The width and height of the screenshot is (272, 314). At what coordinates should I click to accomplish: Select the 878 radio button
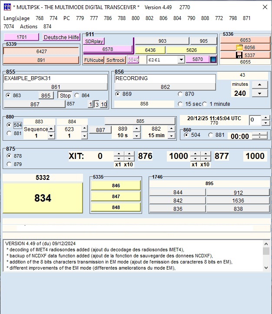tap(9, 156)
